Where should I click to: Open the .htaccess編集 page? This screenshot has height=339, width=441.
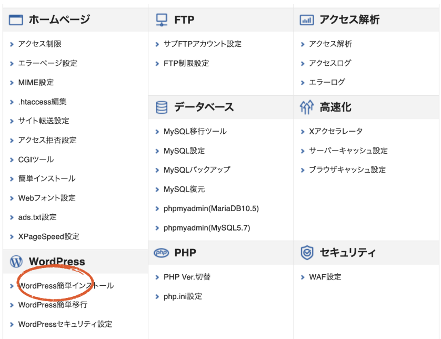(x=42, y=102)
